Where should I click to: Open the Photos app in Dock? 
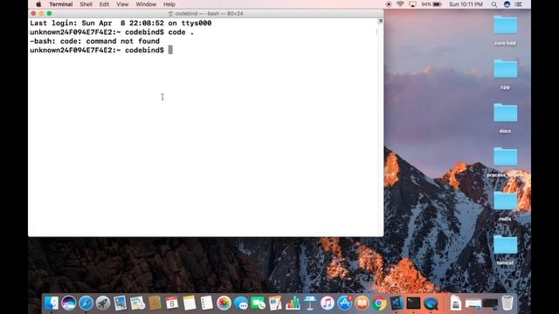[x=224, y=304]
